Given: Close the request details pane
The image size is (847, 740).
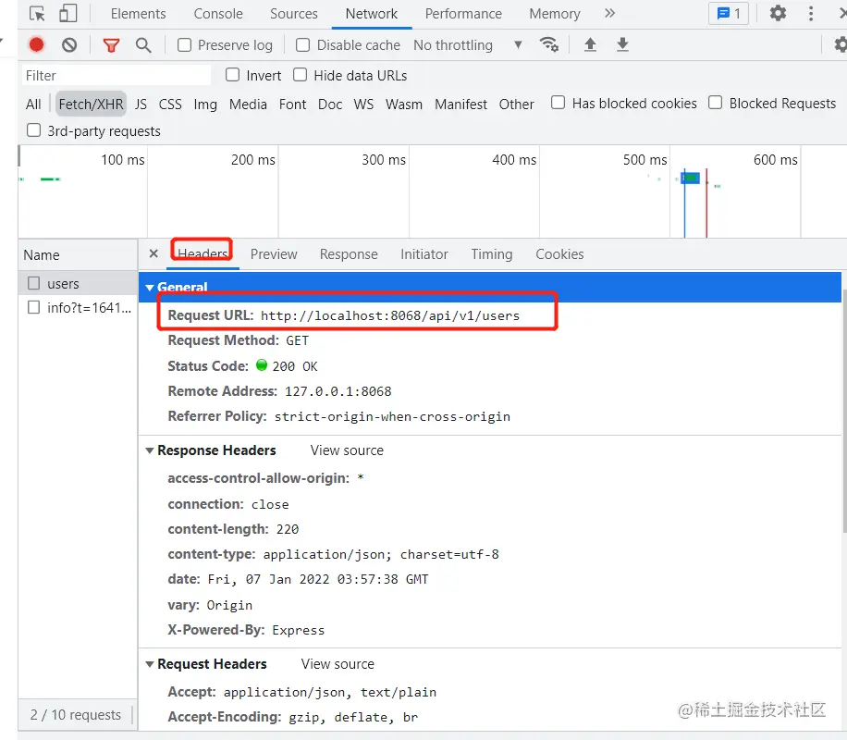Looking at the screenshot, I should 153,253.
